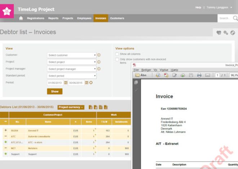The width and height of the screenshot is (238, 169).
Task: Open calendar picker for start date
Action: click(x=66, y=83)
